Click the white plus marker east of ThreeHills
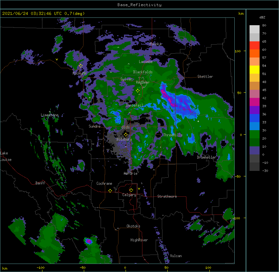 198,121
